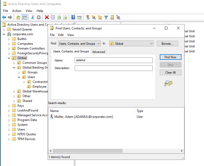Open the Action menu

(17, 11)
